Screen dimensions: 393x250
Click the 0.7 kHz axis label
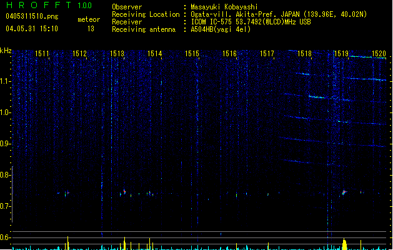click(x=6, y=206)
